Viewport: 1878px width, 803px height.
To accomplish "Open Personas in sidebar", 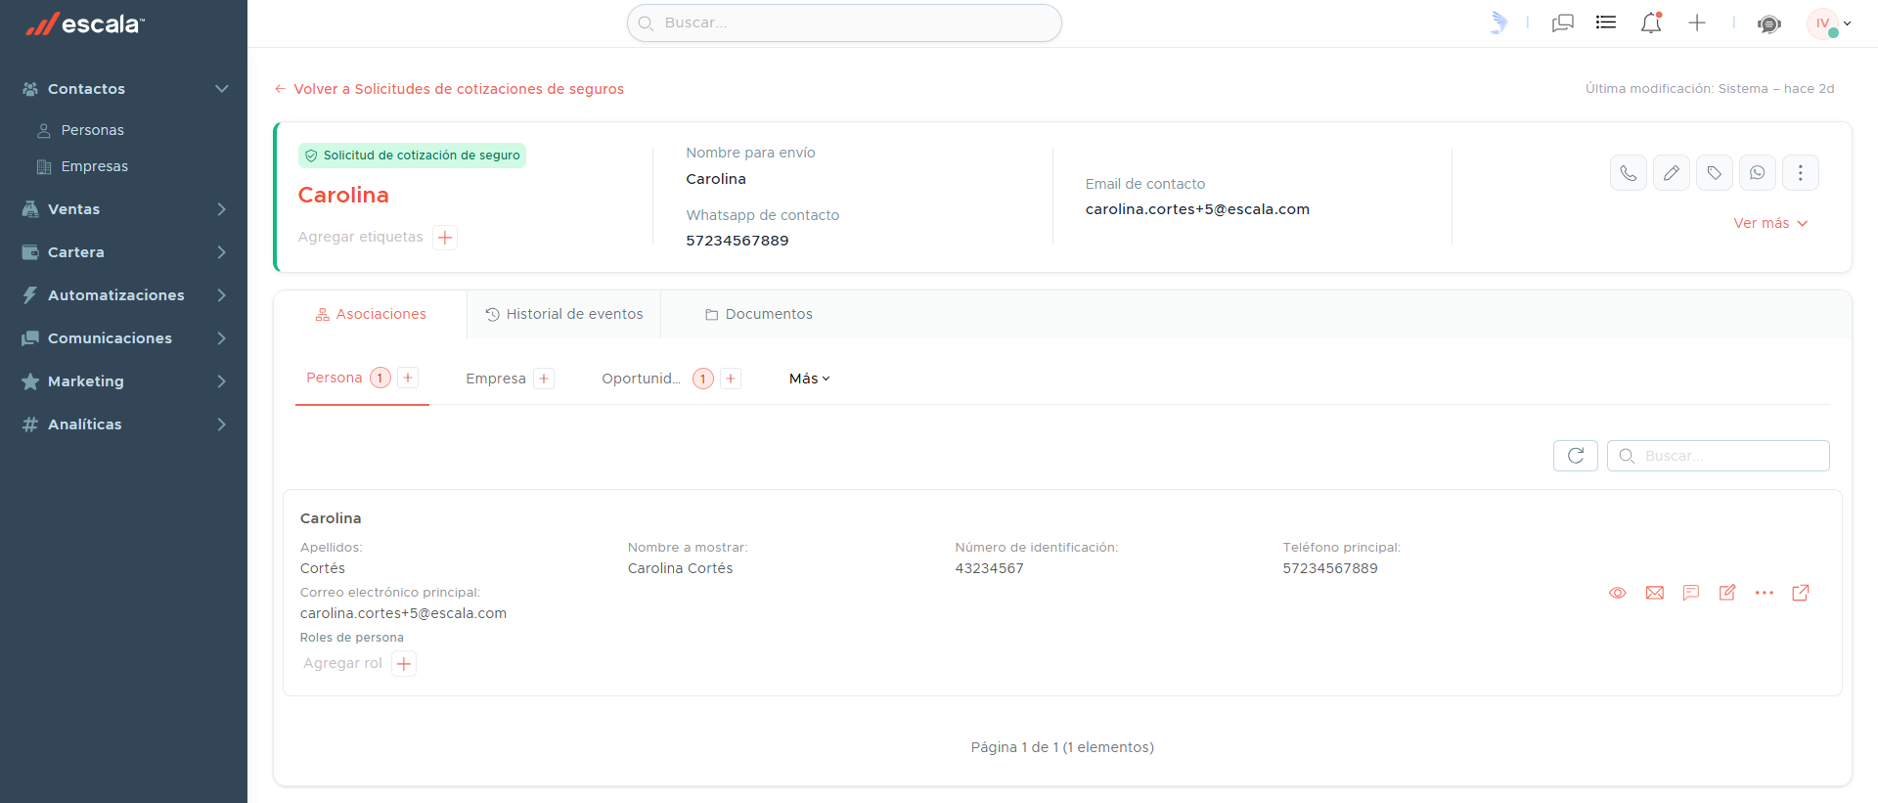I will click(93, 130).
